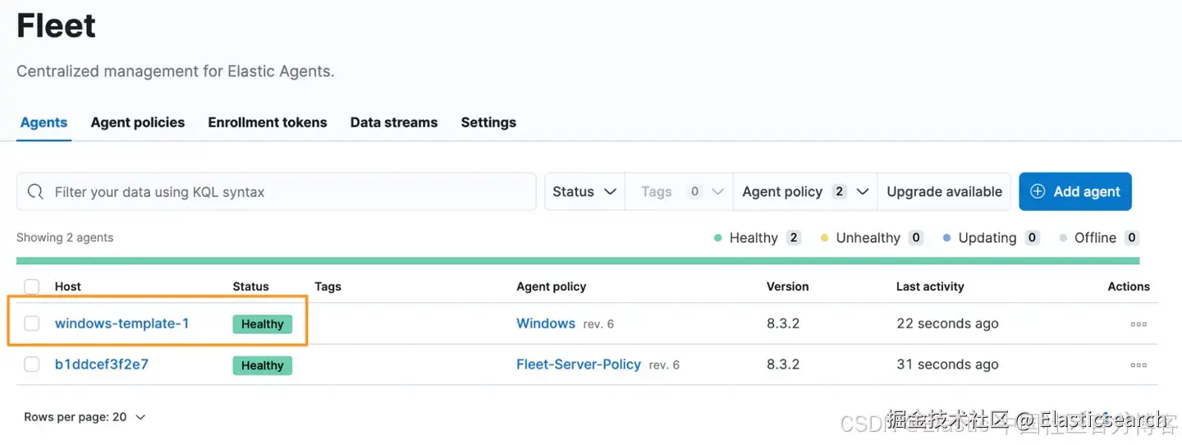
Task: Expand the Agent policy filter dropdown
Action: pos(804,191)
